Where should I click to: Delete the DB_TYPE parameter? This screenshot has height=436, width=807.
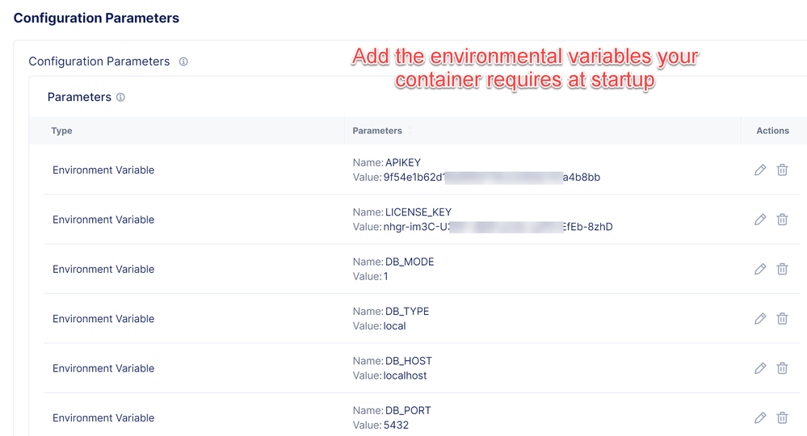(x=782, y=319)
